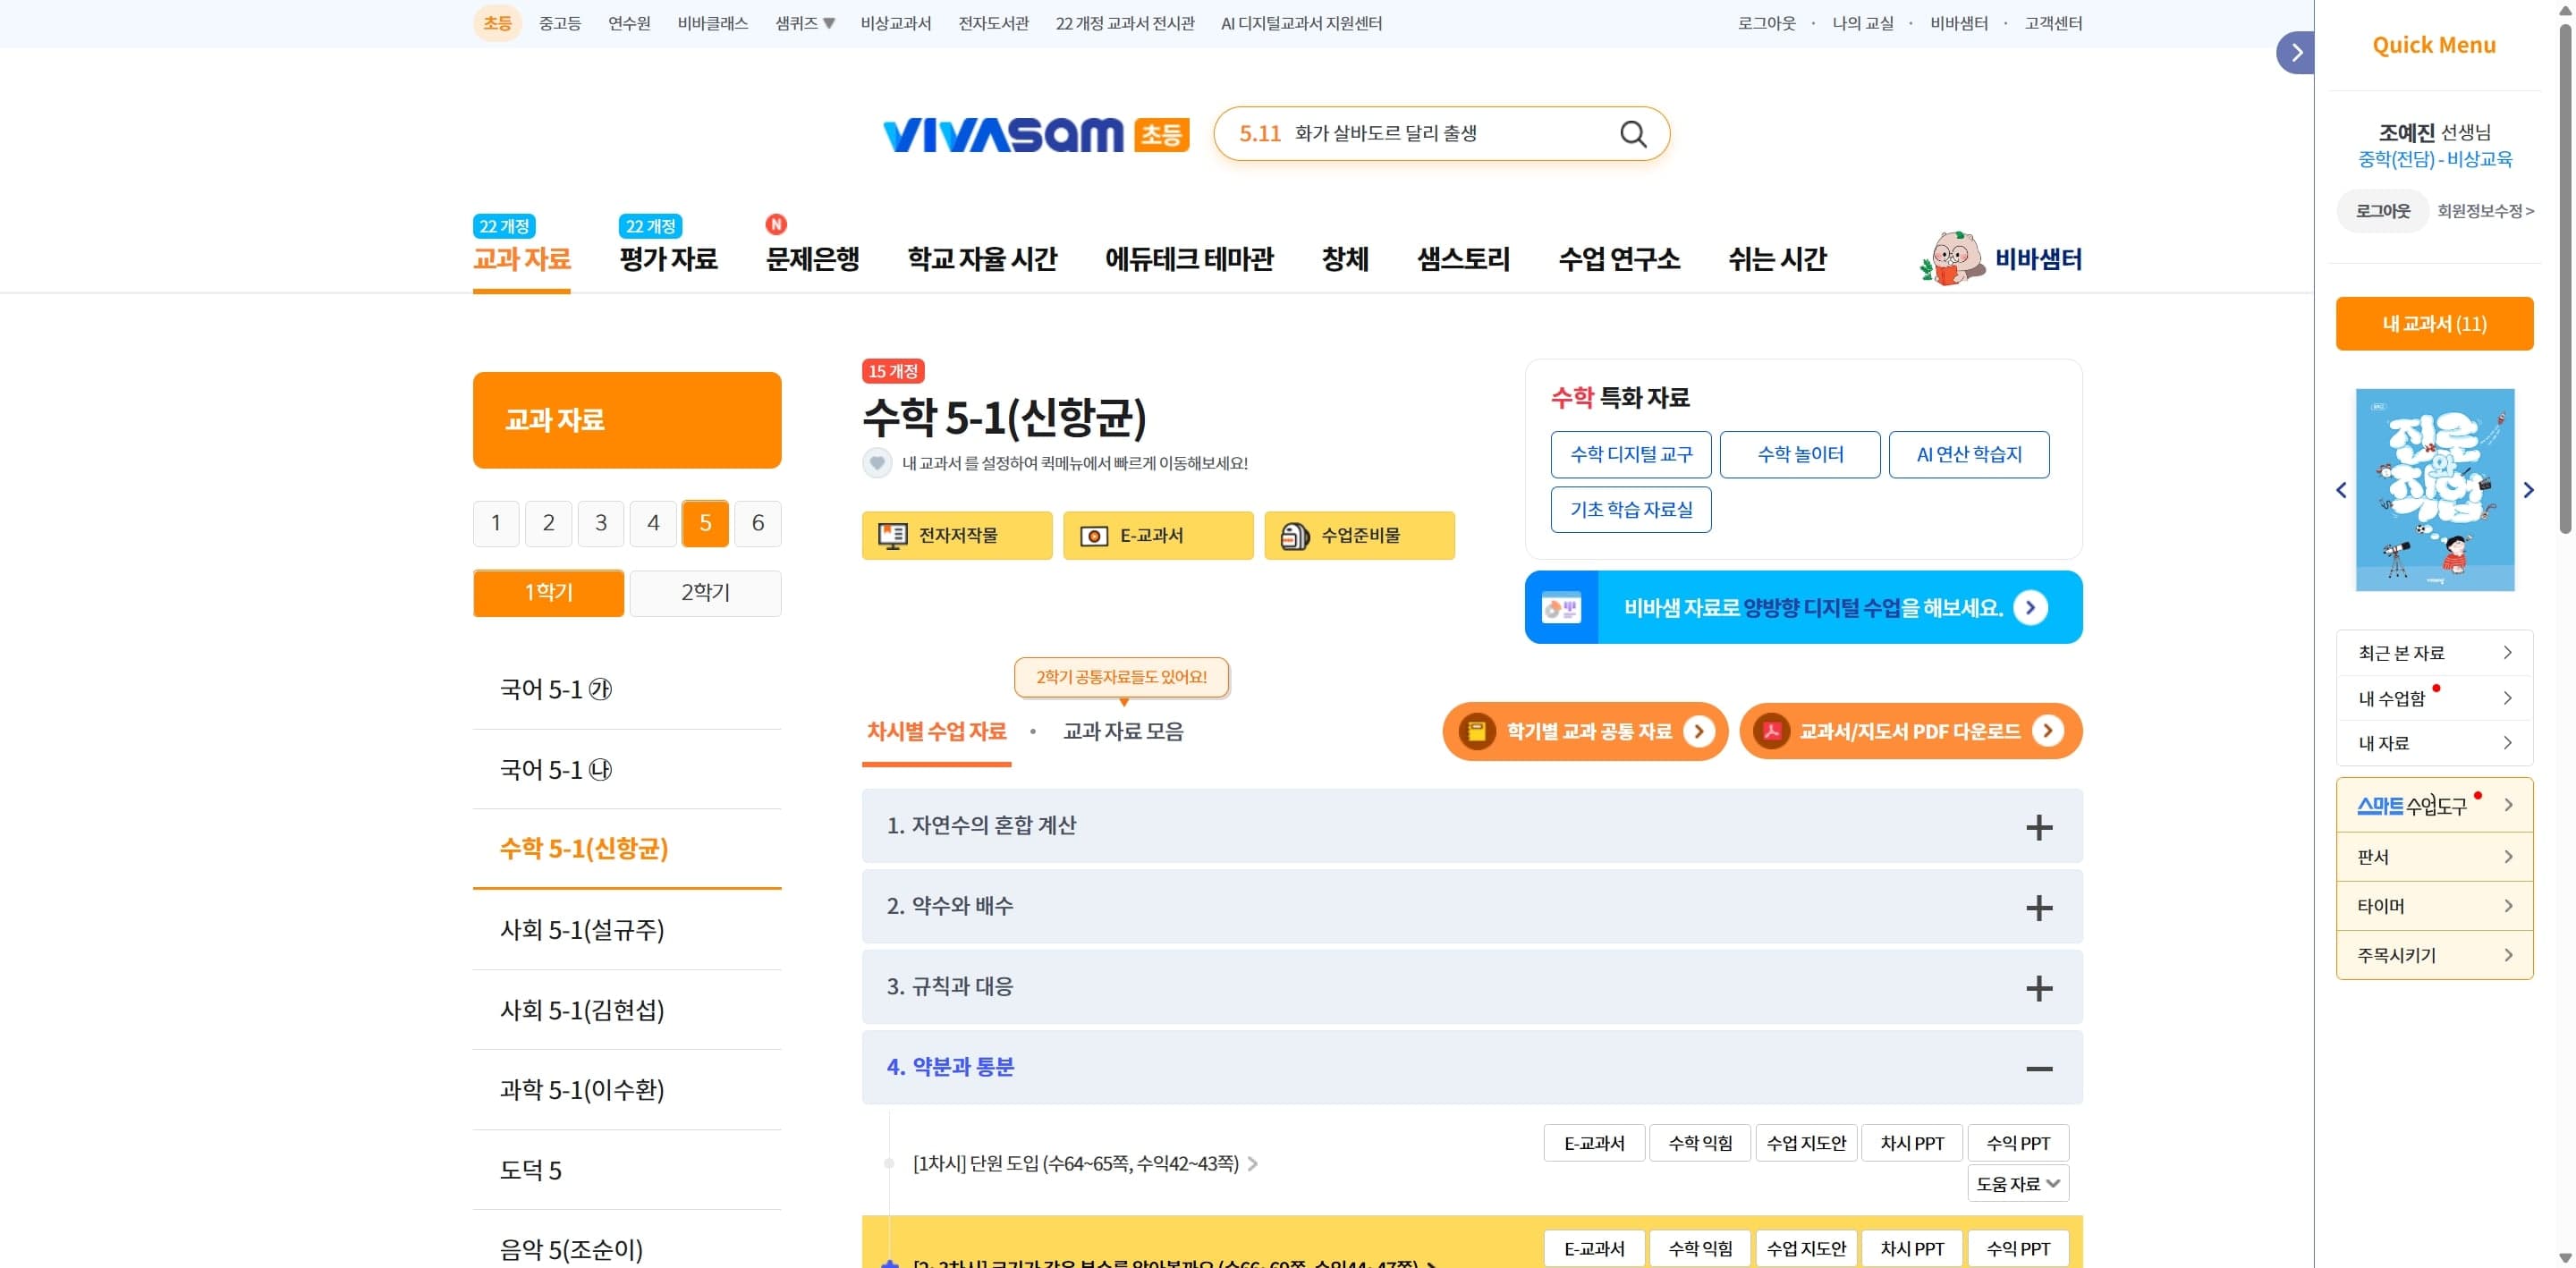Screen dimensions: 2576x1268
Task: Open 에듀테크 테마관 menu
Action: 1189,259
